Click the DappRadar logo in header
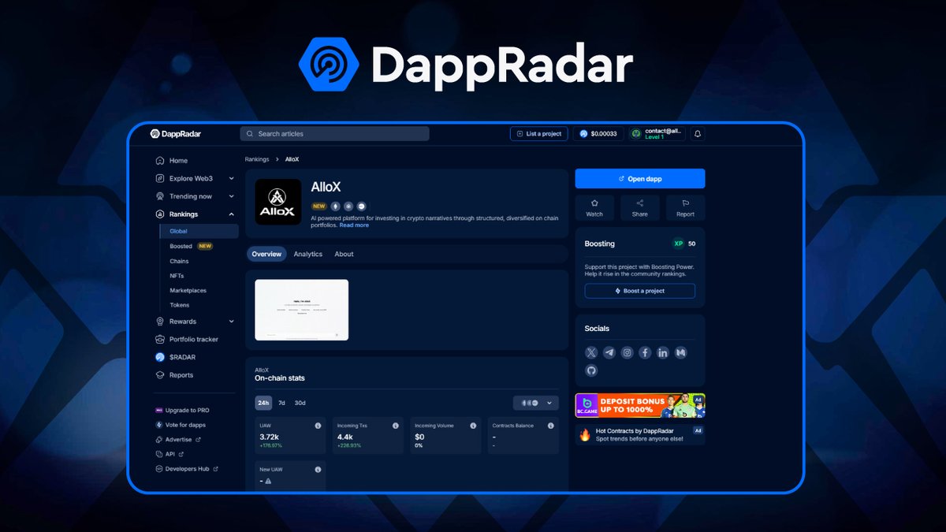The height and width of the screenshot is (532, 946). 176,134
